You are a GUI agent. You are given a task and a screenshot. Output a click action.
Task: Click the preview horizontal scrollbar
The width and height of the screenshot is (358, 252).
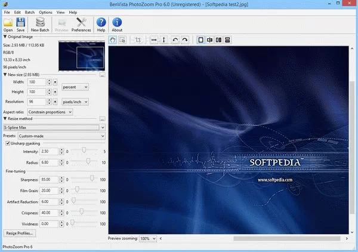(287, 238)
